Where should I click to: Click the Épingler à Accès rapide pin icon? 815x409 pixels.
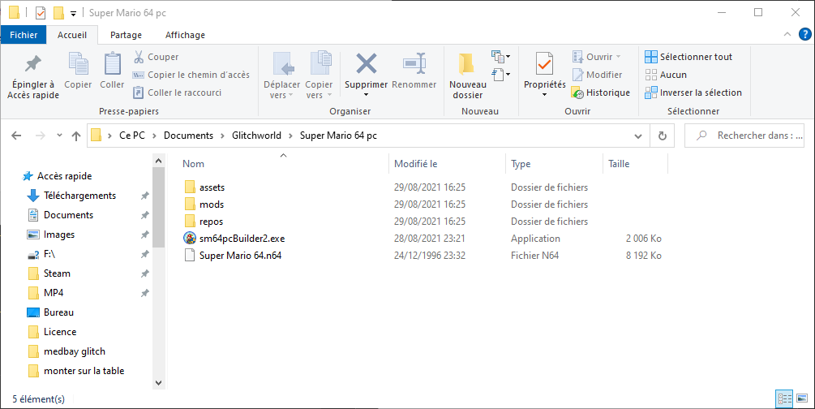pos(33,64)
